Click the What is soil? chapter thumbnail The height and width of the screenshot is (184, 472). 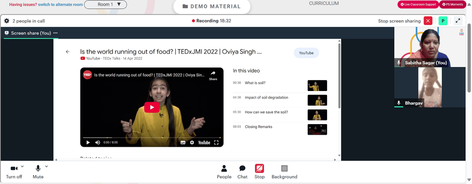point(317,86)
